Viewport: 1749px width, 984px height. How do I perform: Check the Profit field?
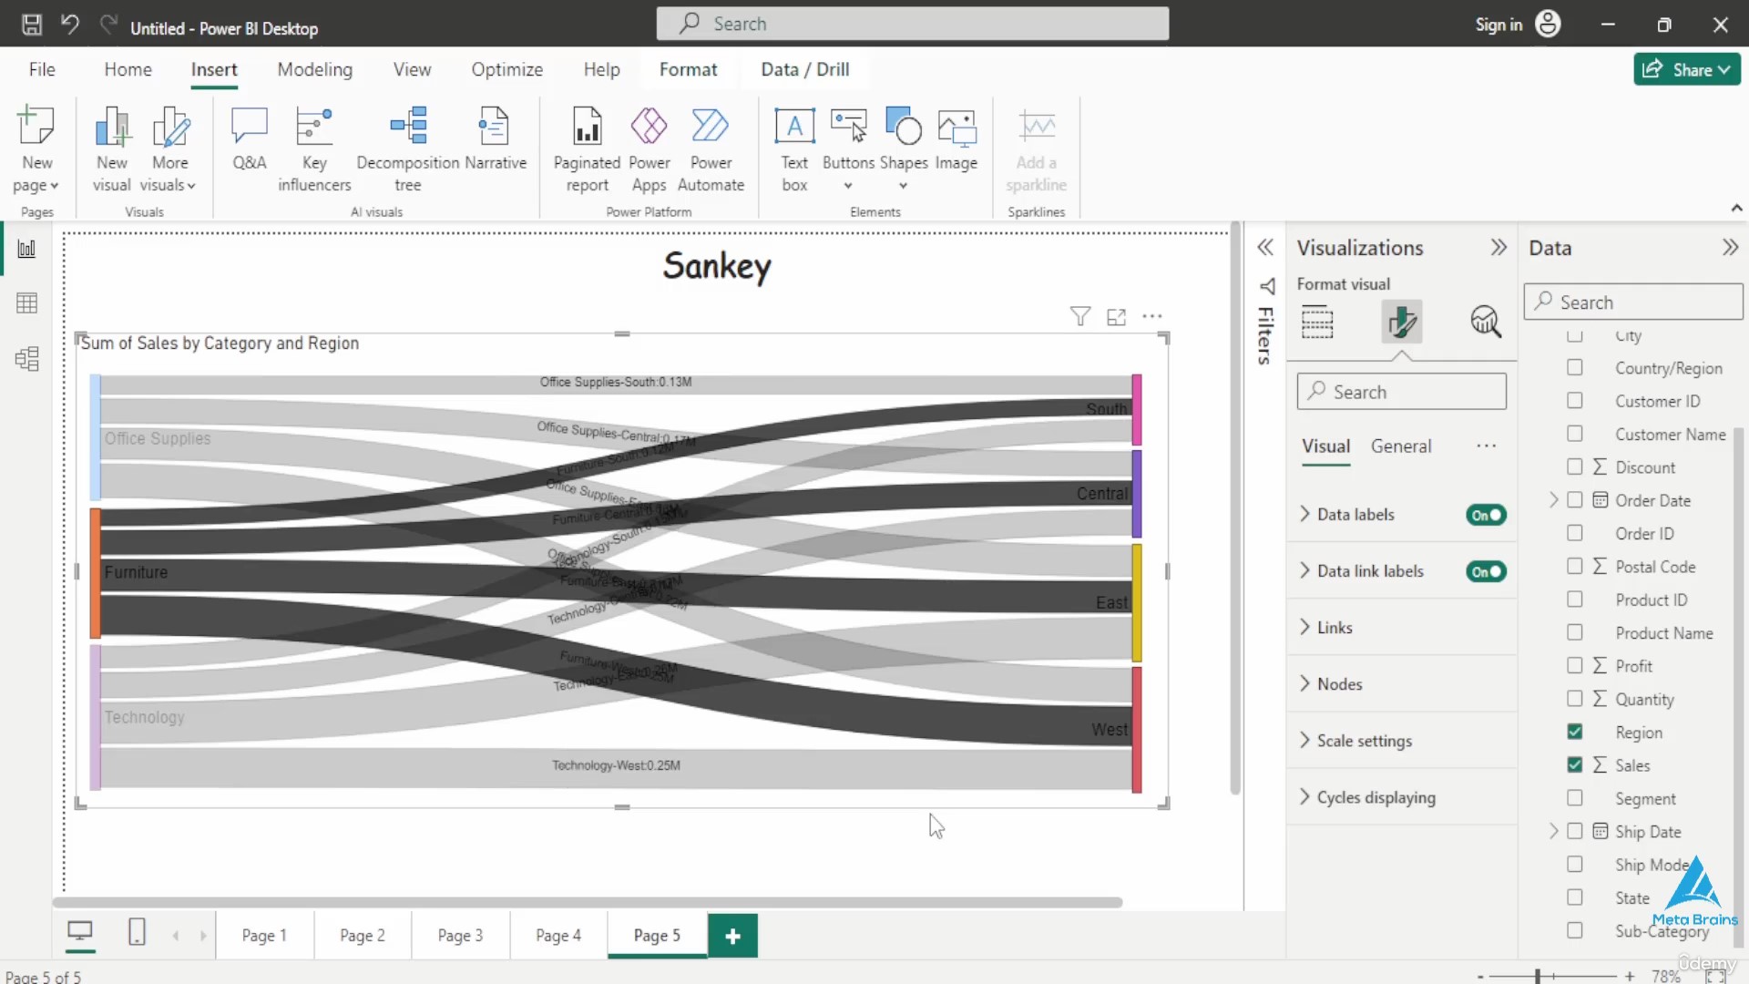(1575, 665)
